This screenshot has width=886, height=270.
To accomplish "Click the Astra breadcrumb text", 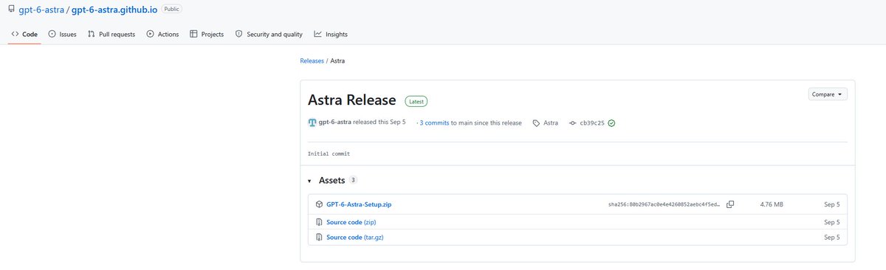I will pyautogui.click(x=337, y=60).
